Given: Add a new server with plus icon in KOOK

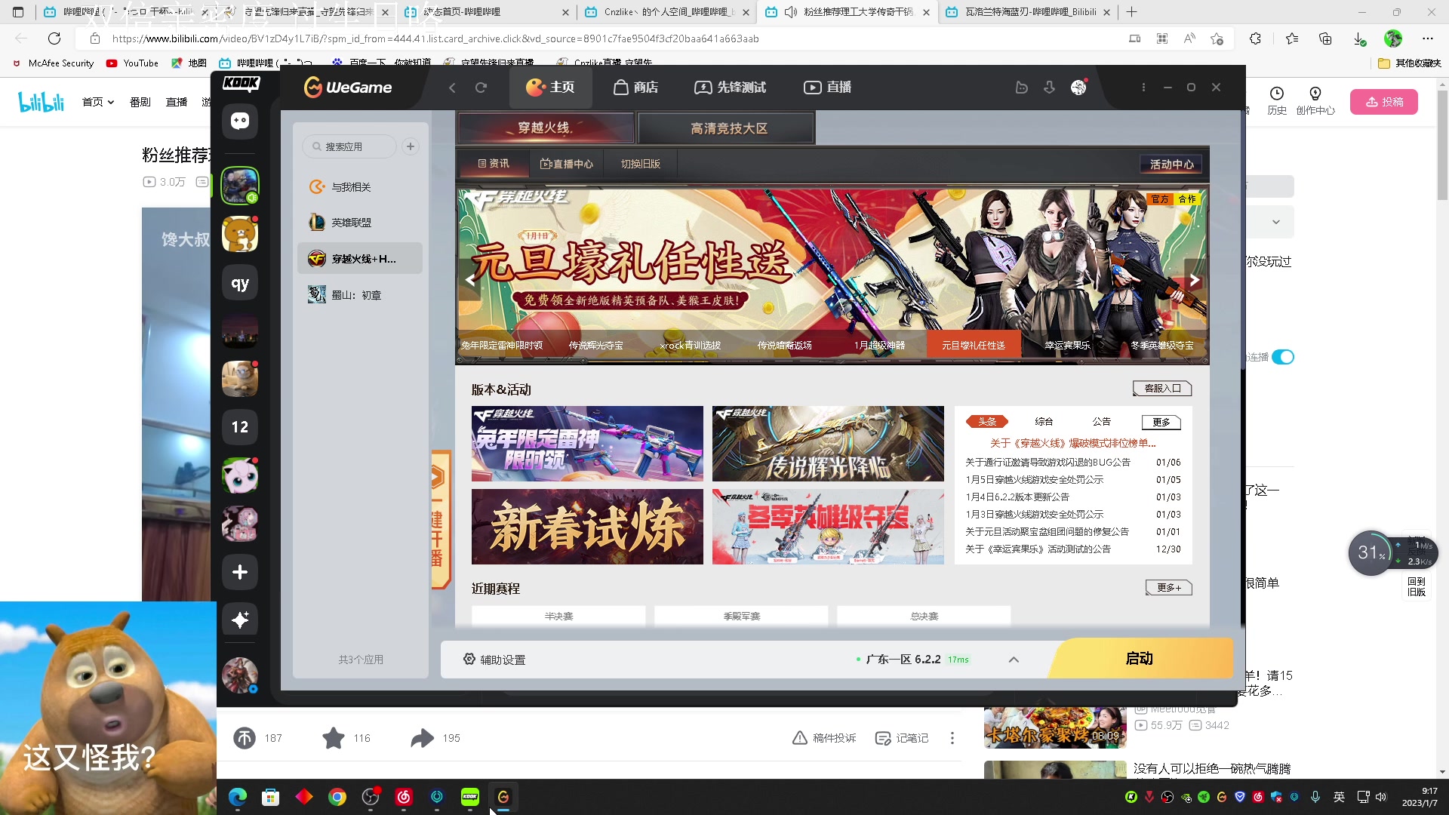Looking at the screenshot, I should (240, 572).
